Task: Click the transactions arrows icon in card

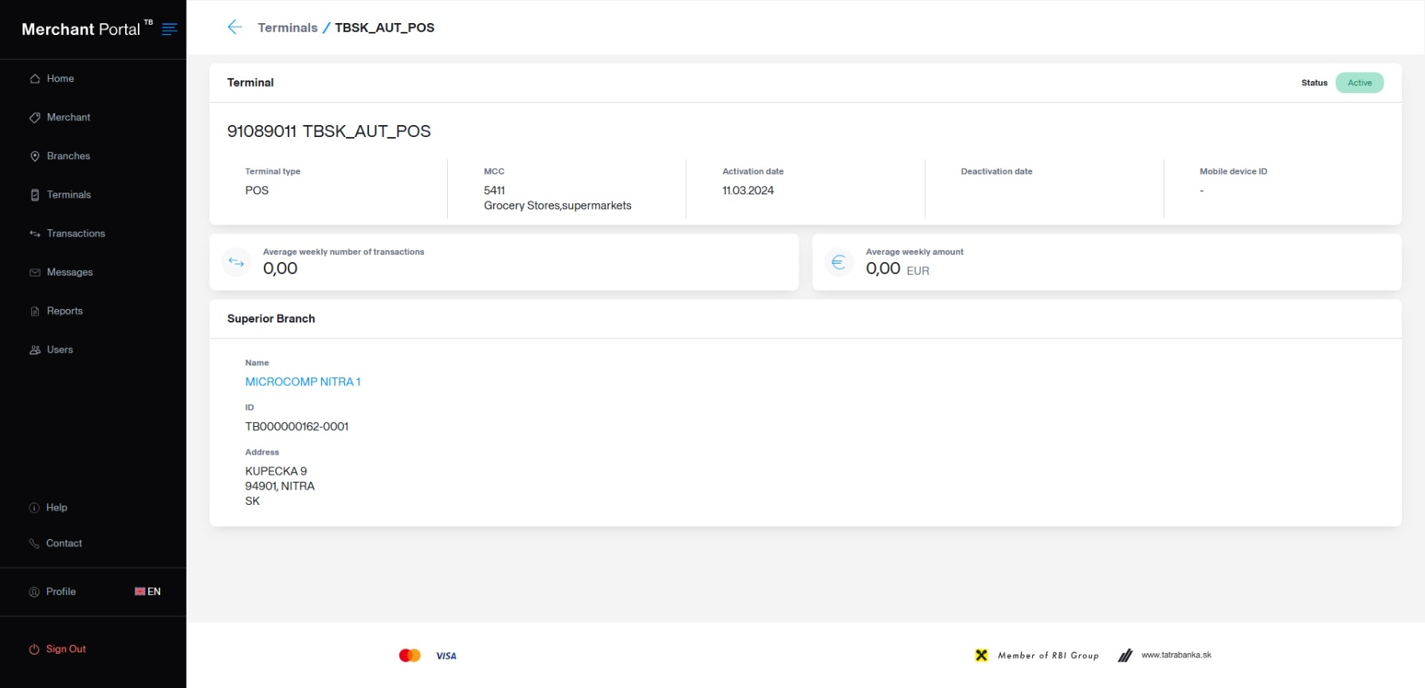Action: coord(237,262)
